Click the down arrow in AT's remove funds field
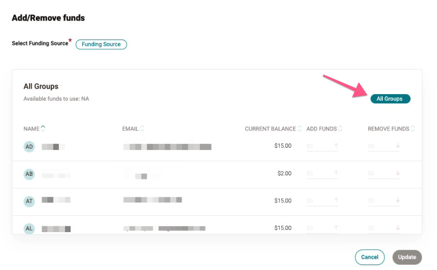The image size is (437, 270). (x=398, y=200)
